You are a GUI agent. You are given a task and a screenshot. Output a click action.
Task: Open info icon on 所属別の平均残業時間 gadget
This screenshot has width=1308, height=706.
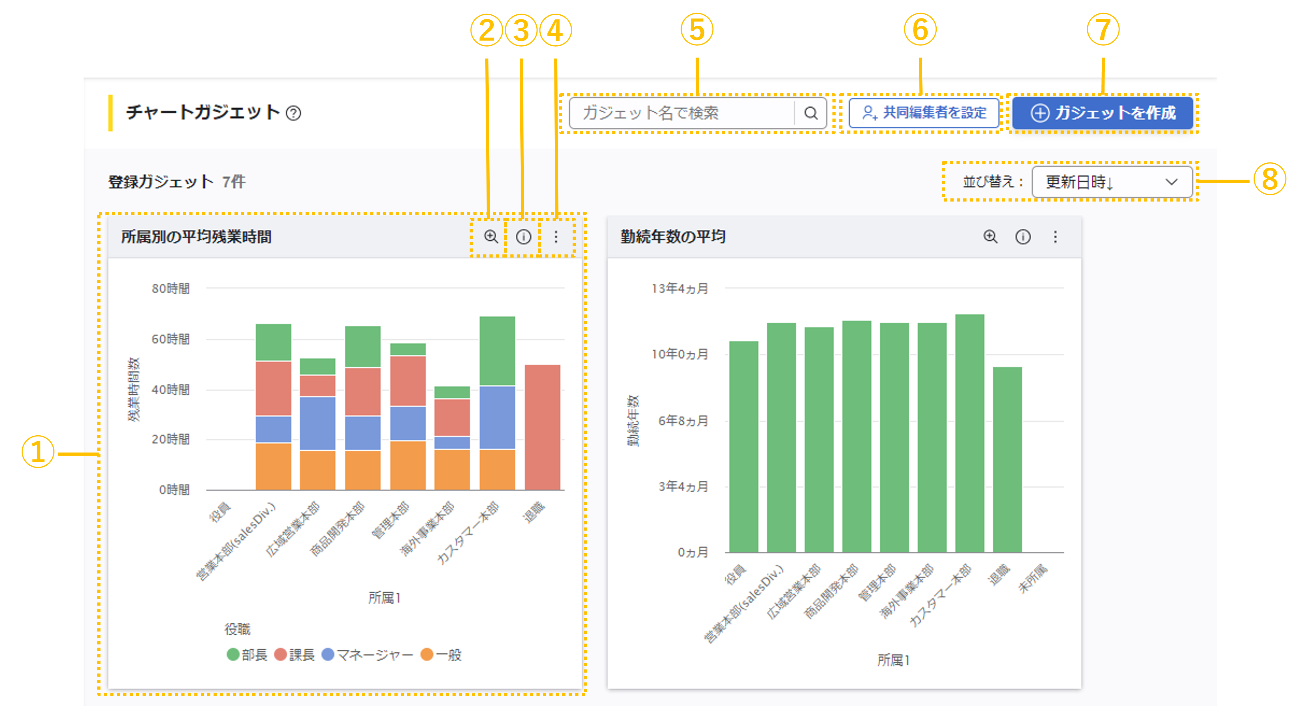[x=523, y=237]
